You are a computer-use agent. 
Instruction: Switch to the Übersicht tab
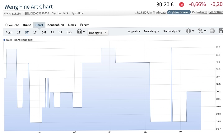(x=12, y=25)
